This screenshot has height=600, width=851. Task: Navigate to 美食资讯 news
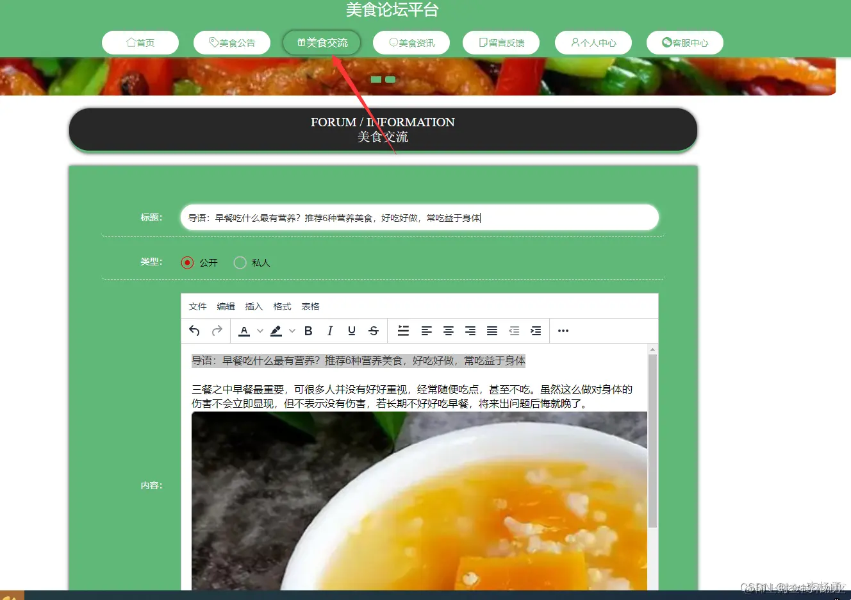tap(411, 42)
